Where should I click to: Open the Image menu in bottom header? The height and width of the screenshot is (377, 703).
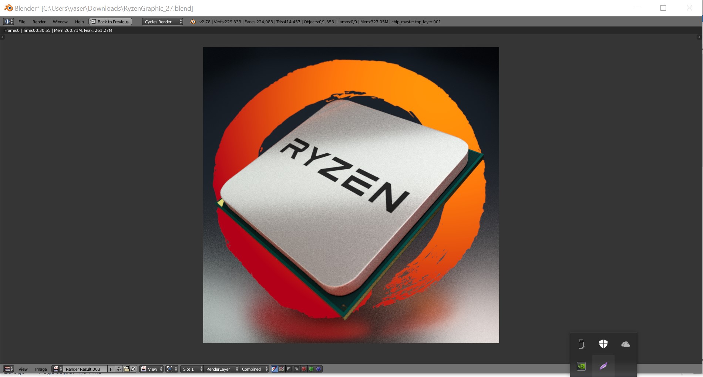tap(41, 369)
